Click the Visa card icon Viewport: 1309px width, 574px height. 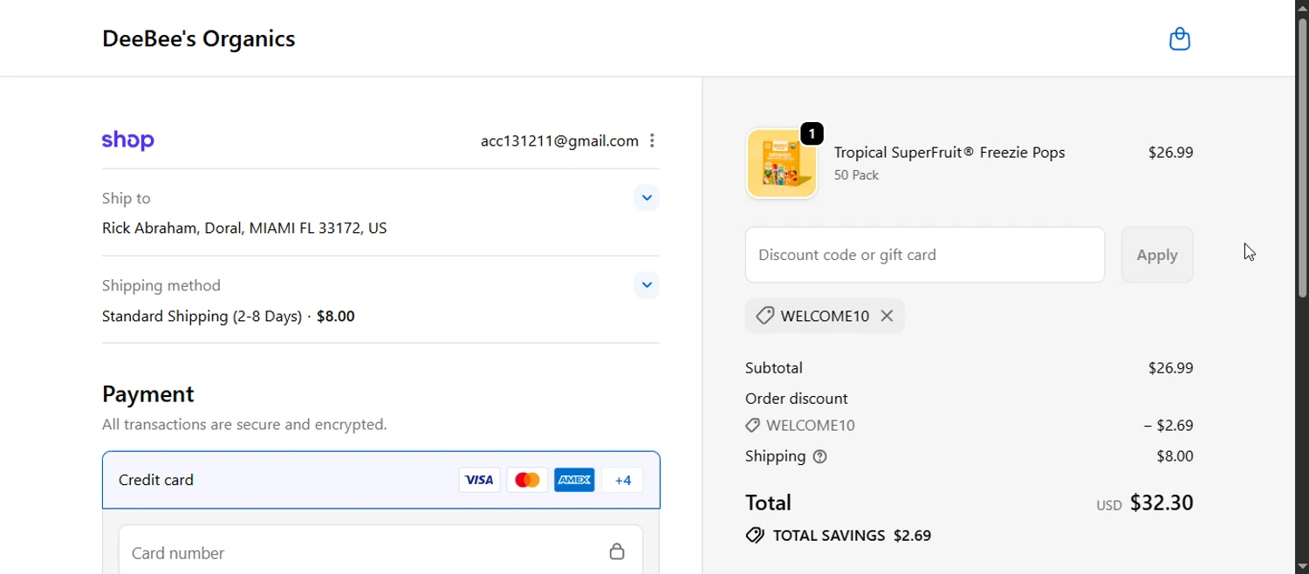(x=479, y=480)
